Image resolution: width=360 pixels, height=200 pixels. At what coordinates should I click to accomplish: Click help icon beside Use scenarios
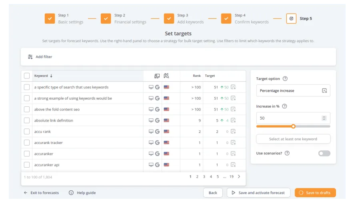287,153
